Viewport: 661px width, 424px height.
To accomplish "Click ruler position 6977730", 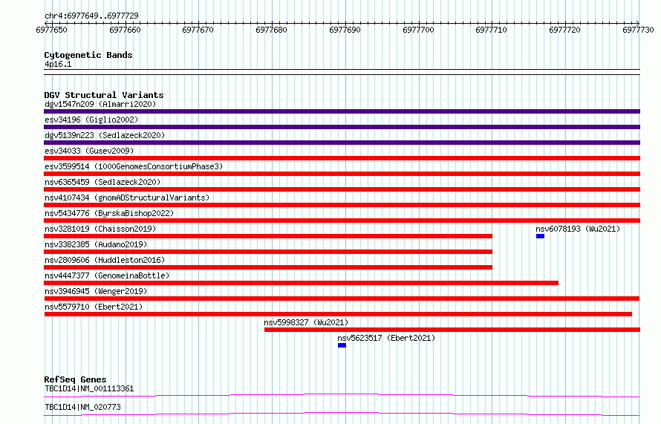I will (638, 30).
